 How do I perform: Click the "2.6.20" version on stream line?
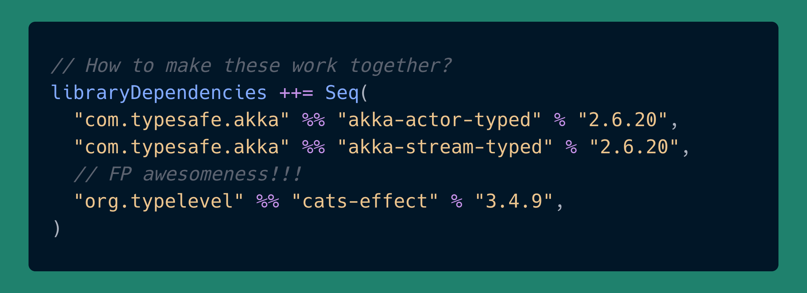click(x=634, y=147)
